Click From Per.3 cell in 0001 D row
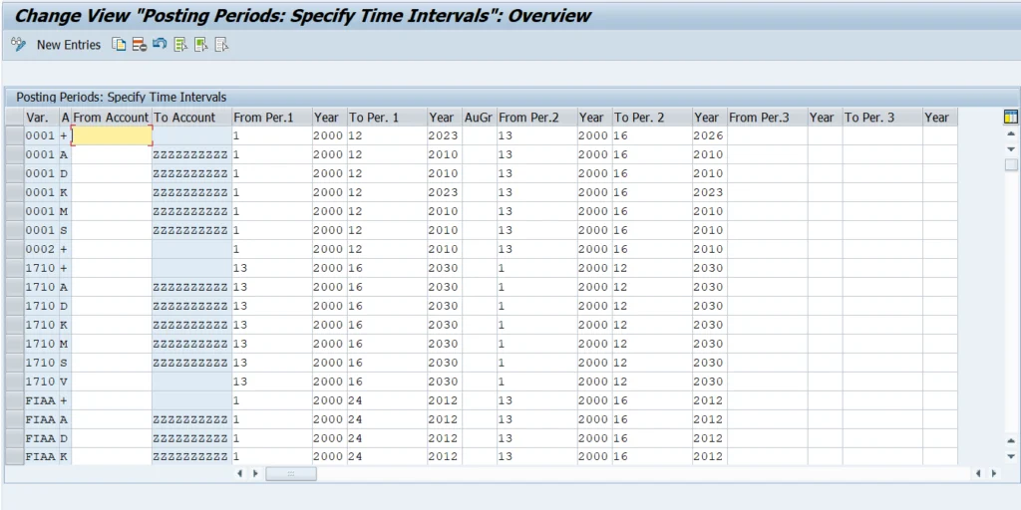The width and height of the screenshot is (1021, 510). 767,173
